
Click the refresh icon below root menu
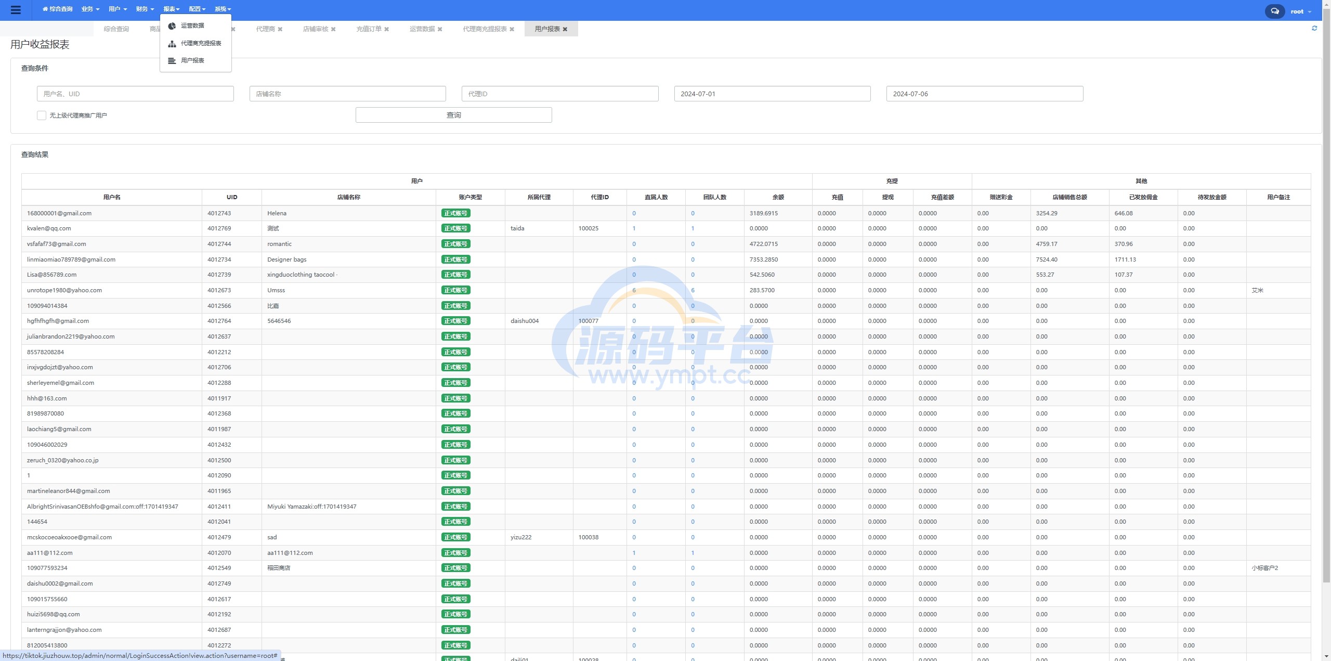pos(1314,29)
